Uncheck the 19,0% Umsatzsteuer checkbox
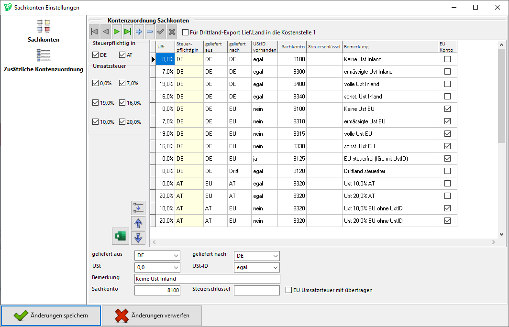 pos(96,103)
